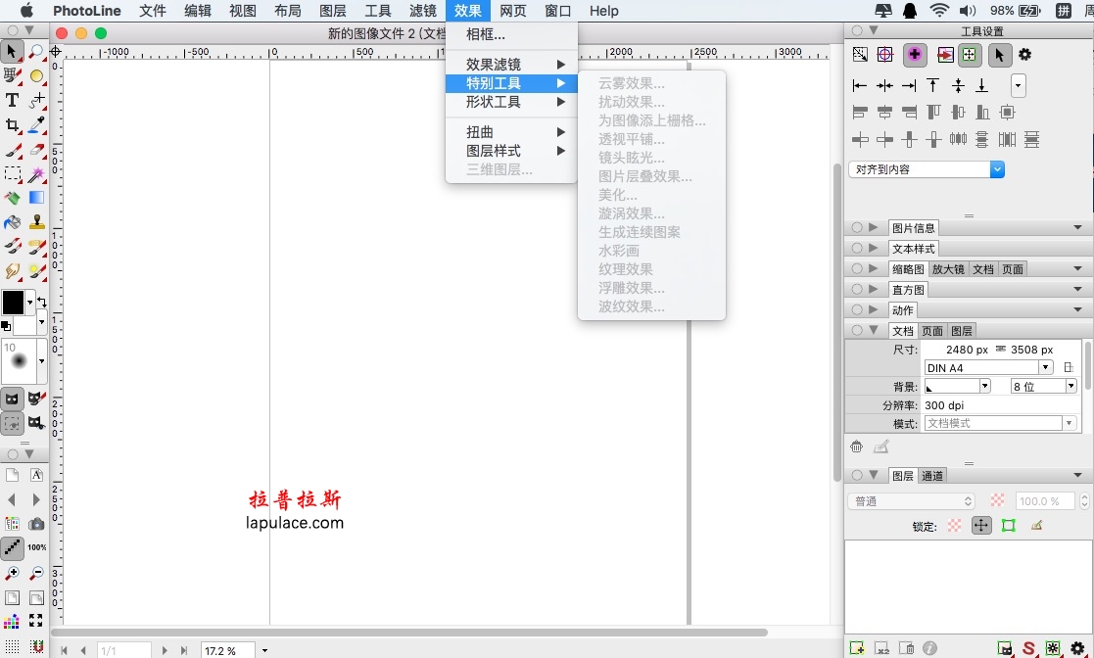Open the 图层样式 submenu
Image resolution: width=1094 pixels, height=658 pixels.
pyautogui.click(x=511, y=151)
